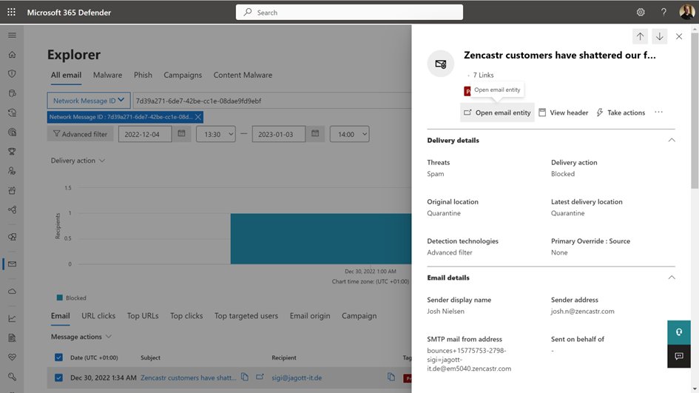The image size is (699, 393).
Task: Open the Email & collaboration mail sidebar icon
Action: click(12, 264)
